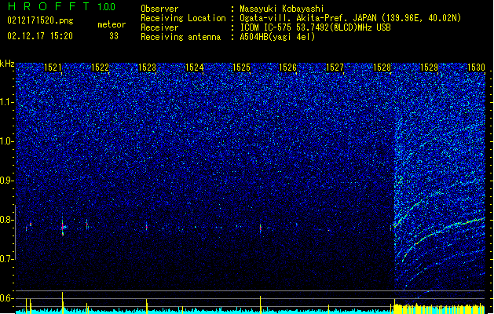Click the tallest yellow power spike at 1521

62,302
